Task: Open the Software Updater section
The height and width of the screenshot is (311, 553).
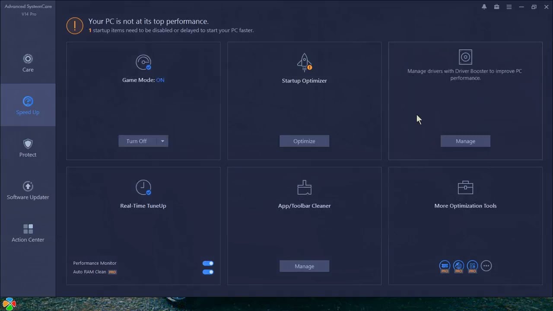Action: 28,190
